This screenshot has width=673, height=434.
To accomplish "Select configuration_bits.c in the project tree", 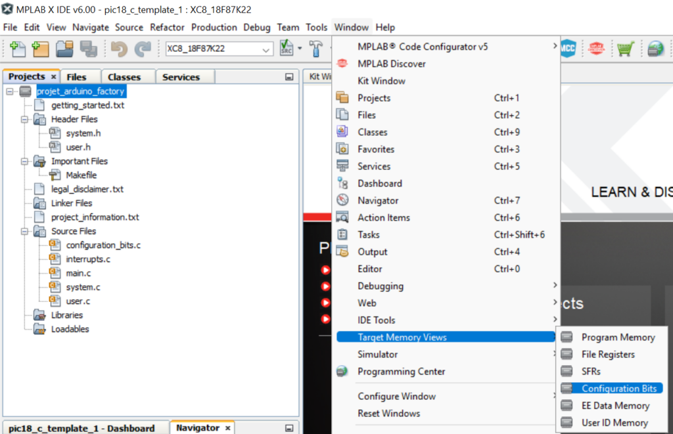I will [103, 245].
